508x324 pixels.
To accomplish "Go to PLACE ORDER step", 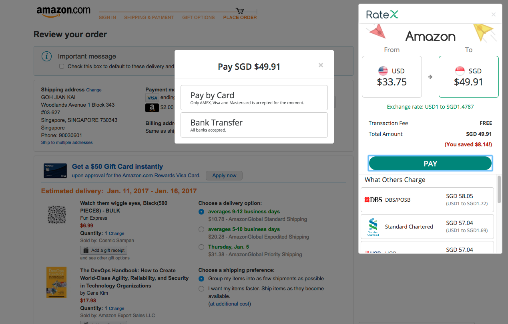I will [240, 18].
